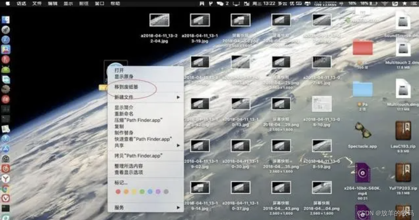Expand 共享 submenu
Viewport: 419px width, 220px height.
[145, 145]
